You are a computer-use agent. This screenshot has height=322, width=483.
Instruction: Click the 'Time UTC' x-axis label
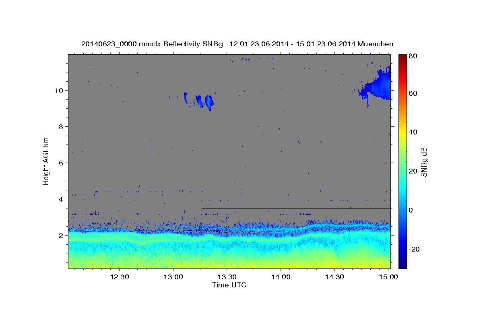229,285
